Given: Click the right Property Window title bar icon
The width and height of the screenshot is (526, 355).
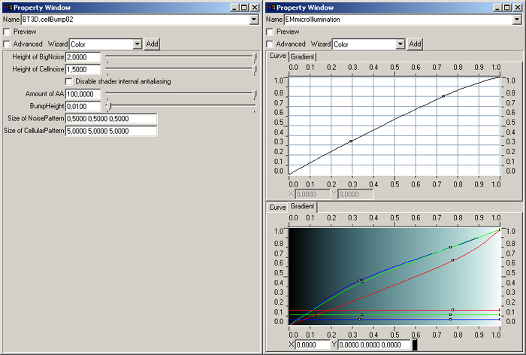Looking at the screenshot, I should (271, 6).
